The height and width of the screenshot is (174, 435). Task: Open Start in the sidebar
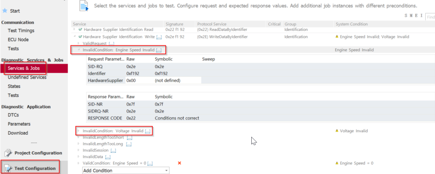(15, 11)
